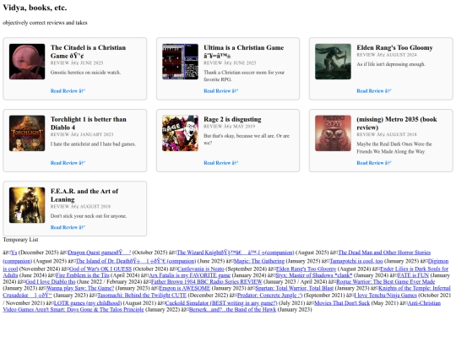The image size is (456, 342).
Task: Click Torchlight 1 is better than Diablo 4 title
Action: pyautogui.click(x=89, y=123)
